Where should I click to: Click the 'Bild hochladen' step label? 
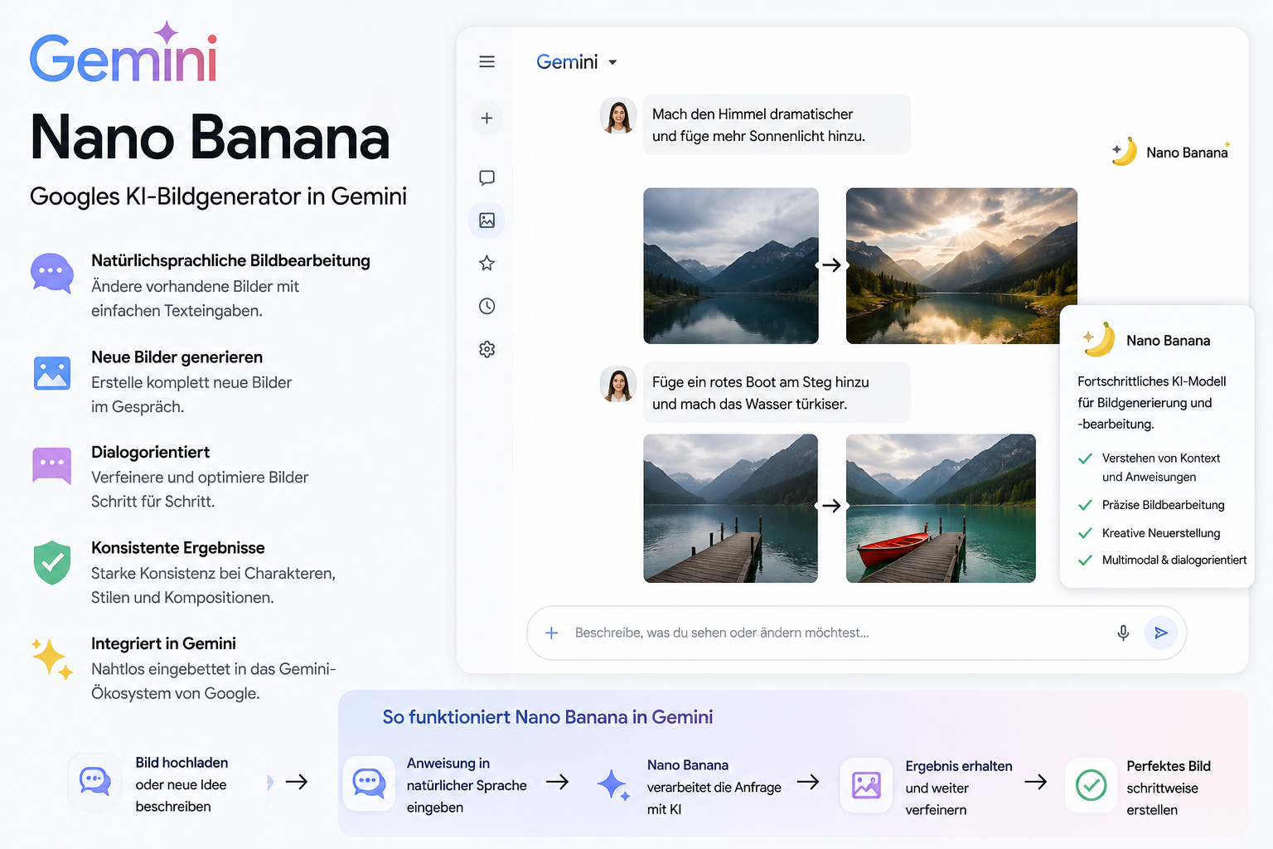(x=182, y=763)
